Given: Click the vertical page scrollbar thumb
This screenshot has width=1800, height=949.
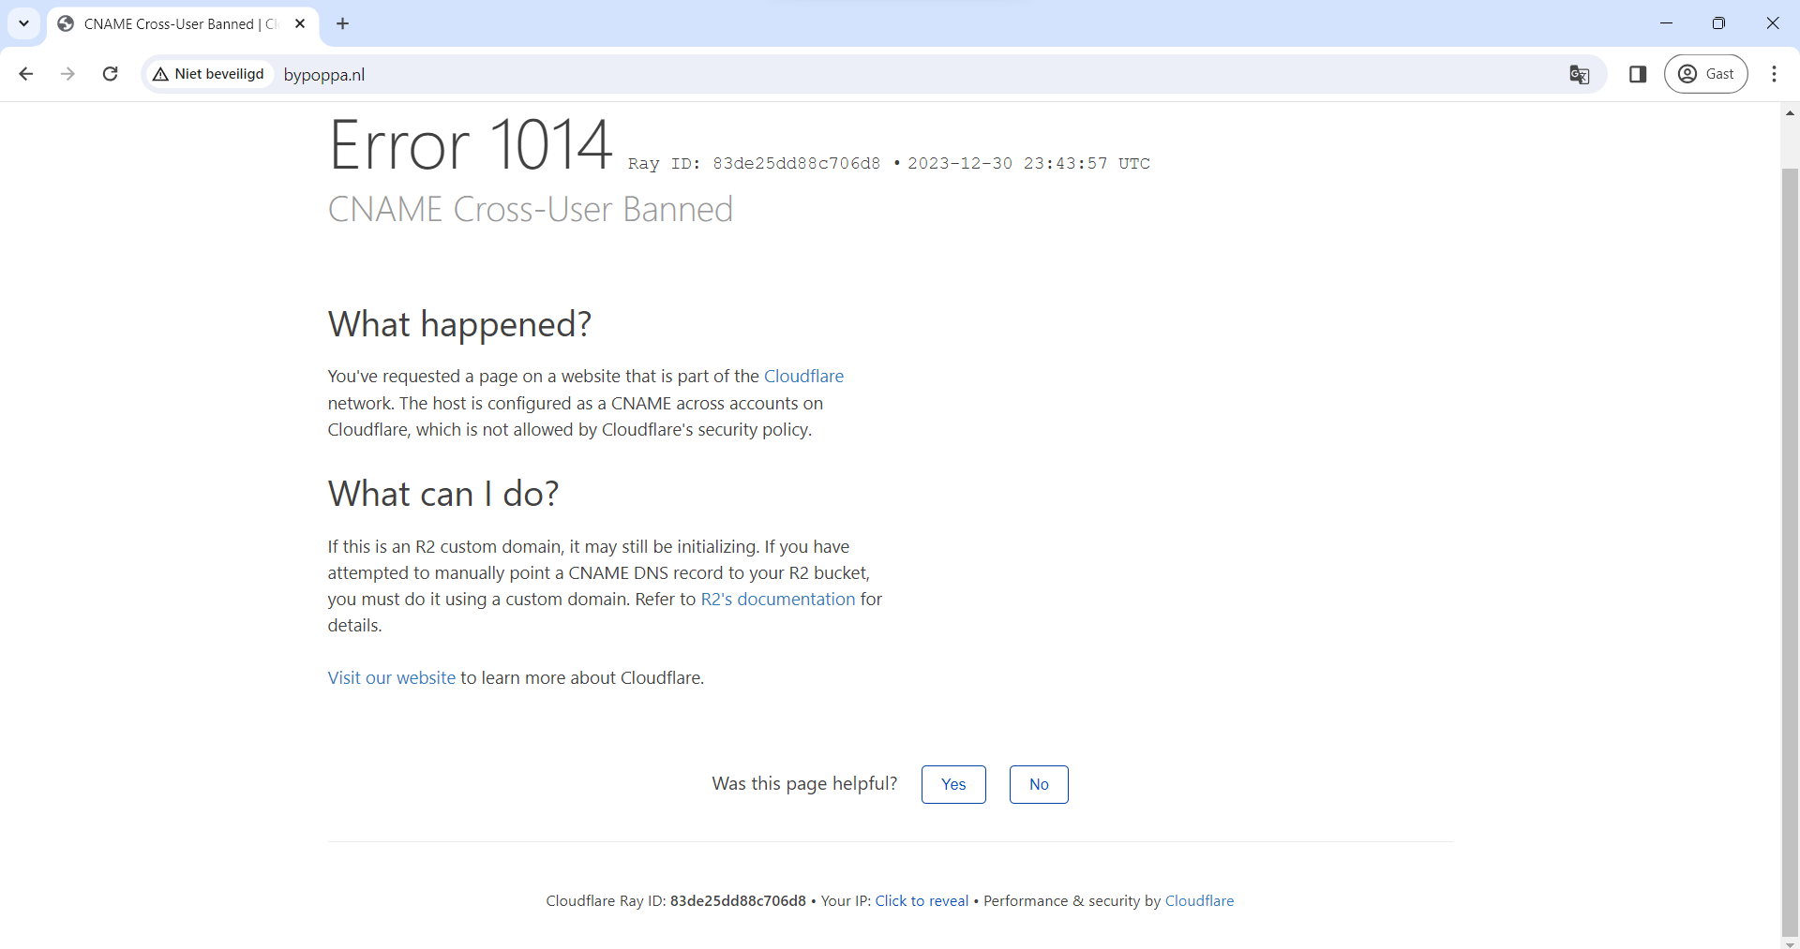Looking at the screenshot, I should point(1790,551).
